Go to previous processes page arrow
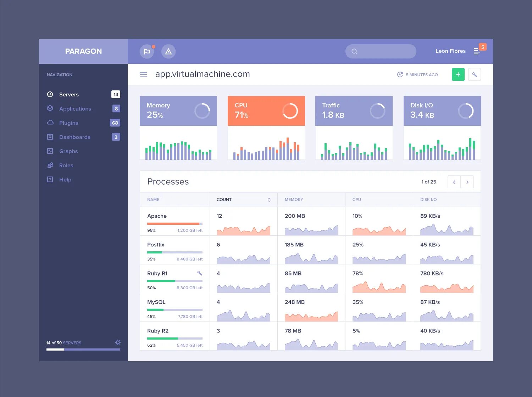The width and height of the screenshot is (532, 397). click(454, 182)
